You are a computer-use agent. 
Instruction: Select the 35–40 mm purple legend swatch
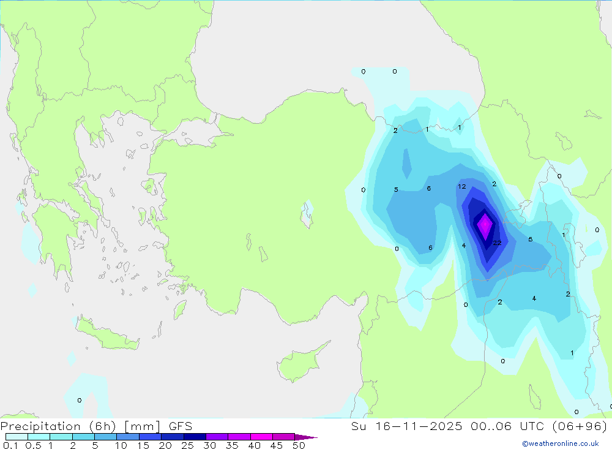coord(239,437)
